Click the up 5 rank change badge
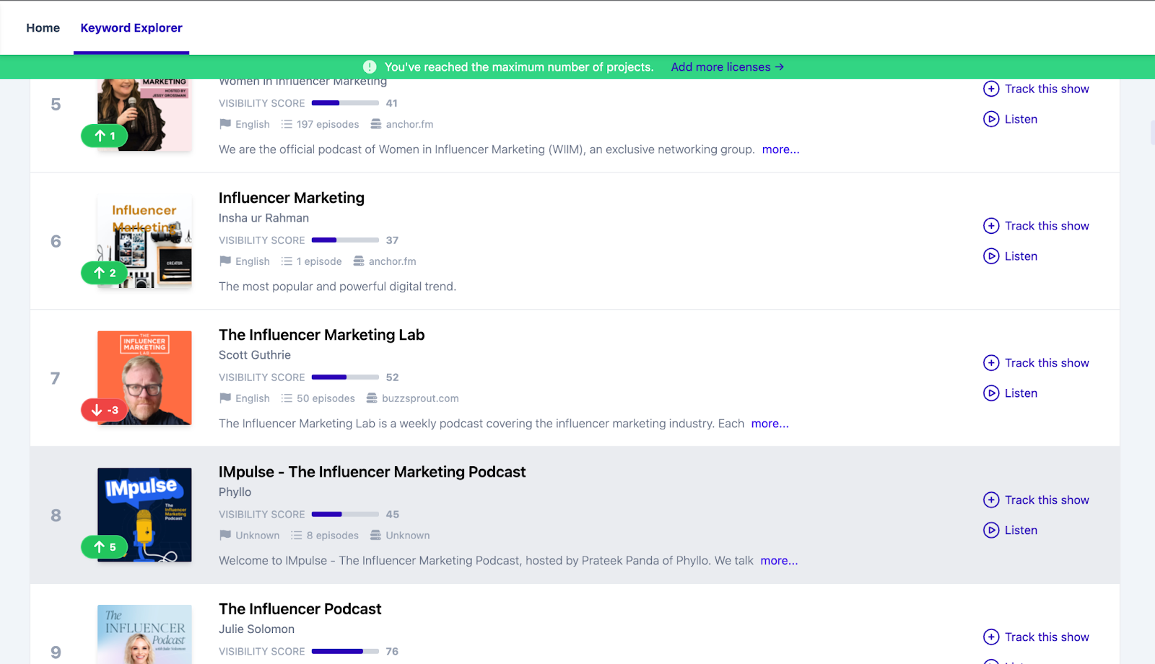 [x=105, y=547]
